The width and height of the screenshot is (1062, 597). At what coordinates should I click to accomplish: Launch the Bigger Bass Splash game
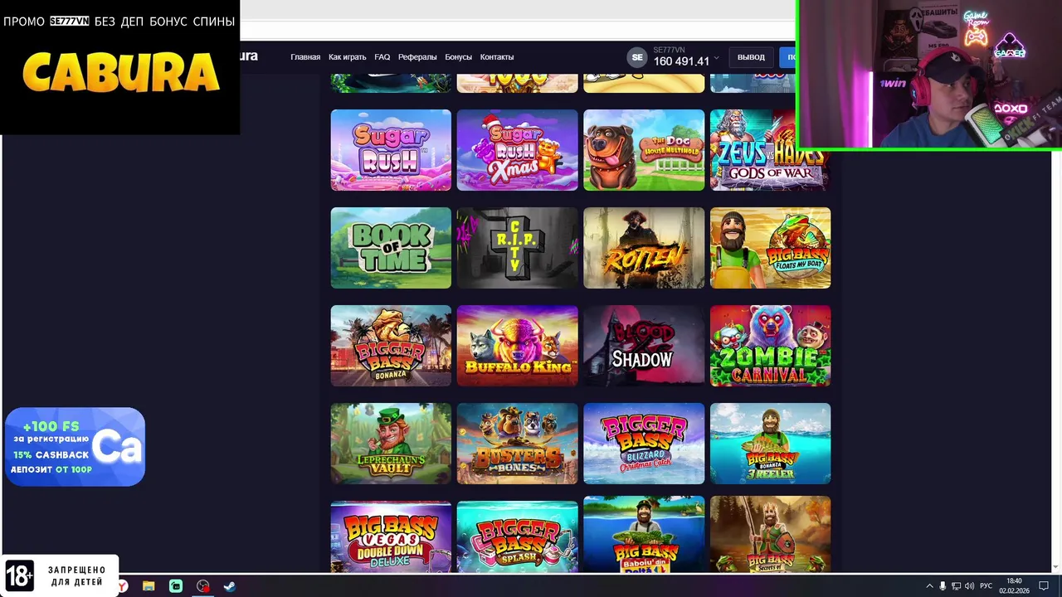click(x=517, y=536)
